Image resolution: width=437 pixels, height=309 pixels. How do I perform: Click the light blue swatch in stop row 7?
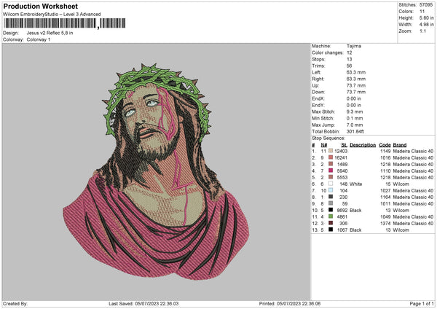click(x=331, y=190)
